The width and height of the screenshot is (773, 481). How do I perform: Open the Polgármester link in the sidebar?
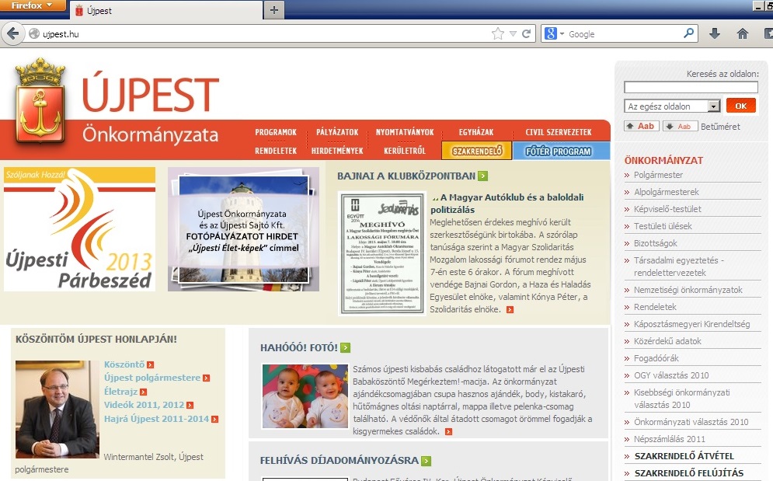coord(658,175)
